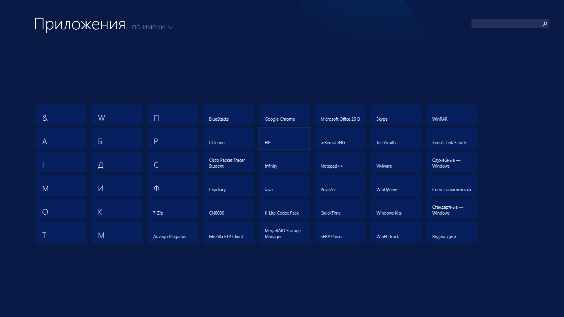Select the SERP Parser tile

(x=340, y=232)
